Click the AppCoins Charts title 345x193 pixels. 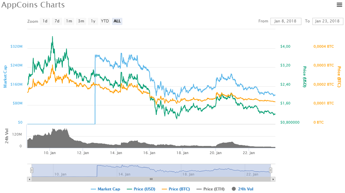point(33,5)
